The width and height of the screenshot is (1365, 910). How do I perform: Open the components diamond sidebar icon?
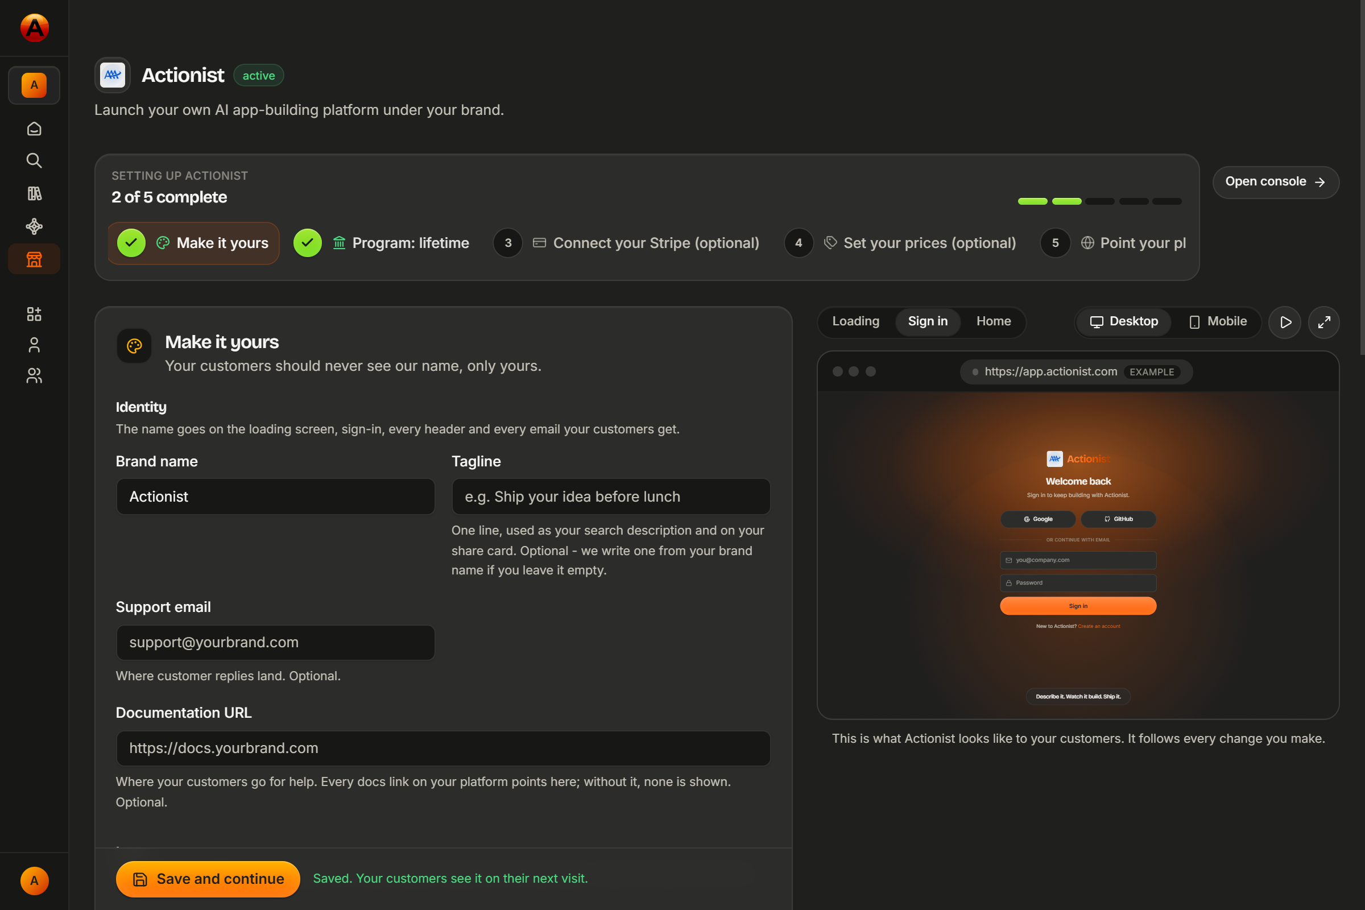coord(34,226)
